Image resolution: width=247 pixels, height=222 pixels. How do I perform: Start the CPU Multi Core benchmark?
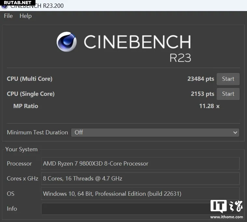(228, 79)
